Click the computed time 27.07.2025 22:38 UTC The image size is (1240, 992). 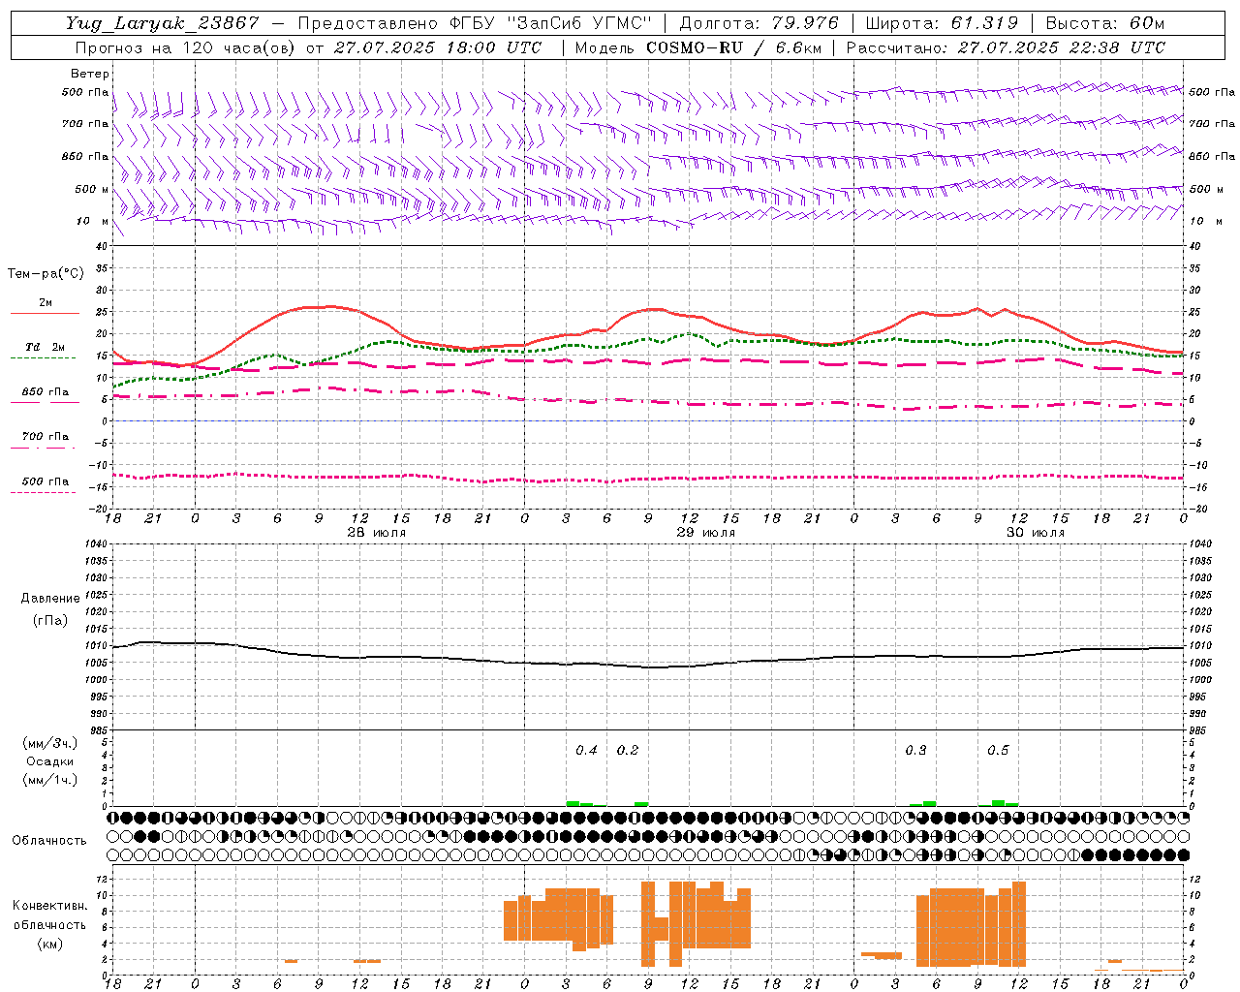click(x=1062, y=47)
